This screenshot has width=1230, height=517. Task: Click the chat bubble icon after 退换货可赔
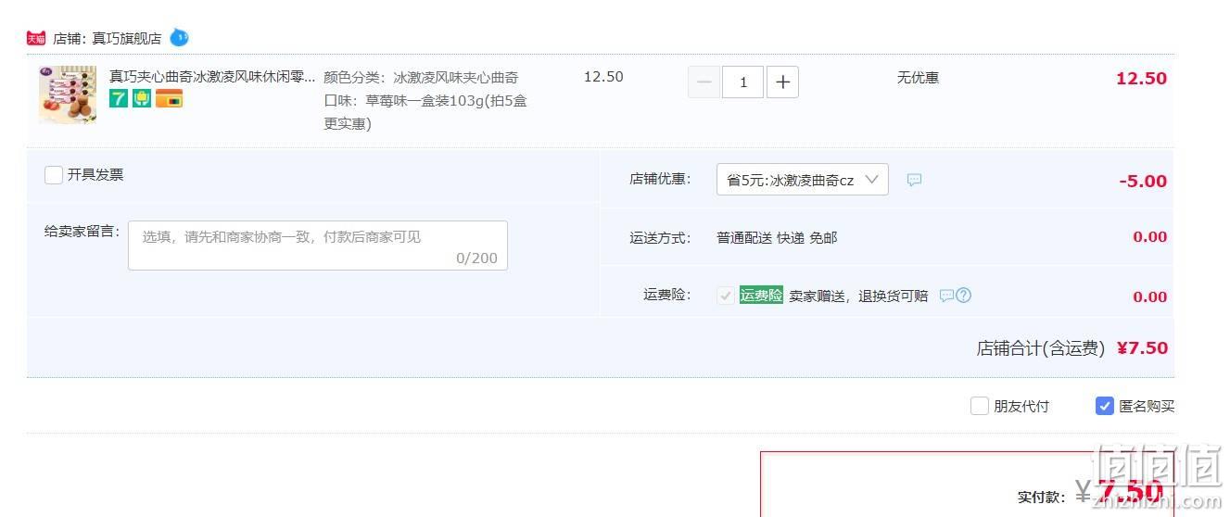coord(946,296)
